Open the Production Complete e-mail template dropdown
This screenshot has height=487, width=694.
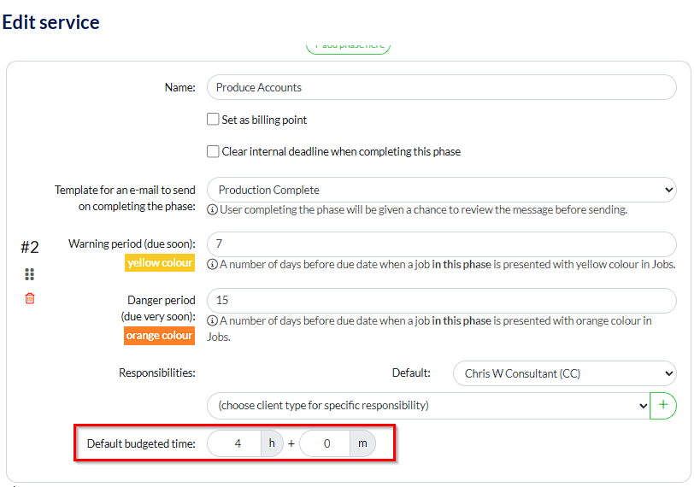point(441,190)
